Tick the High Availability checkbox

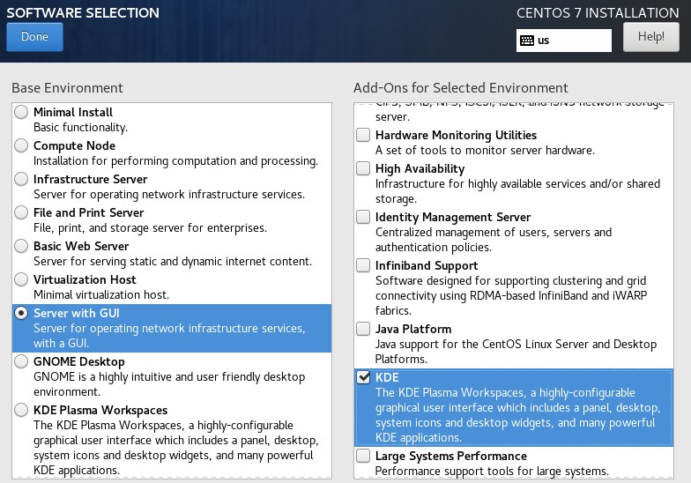point(363,168)
